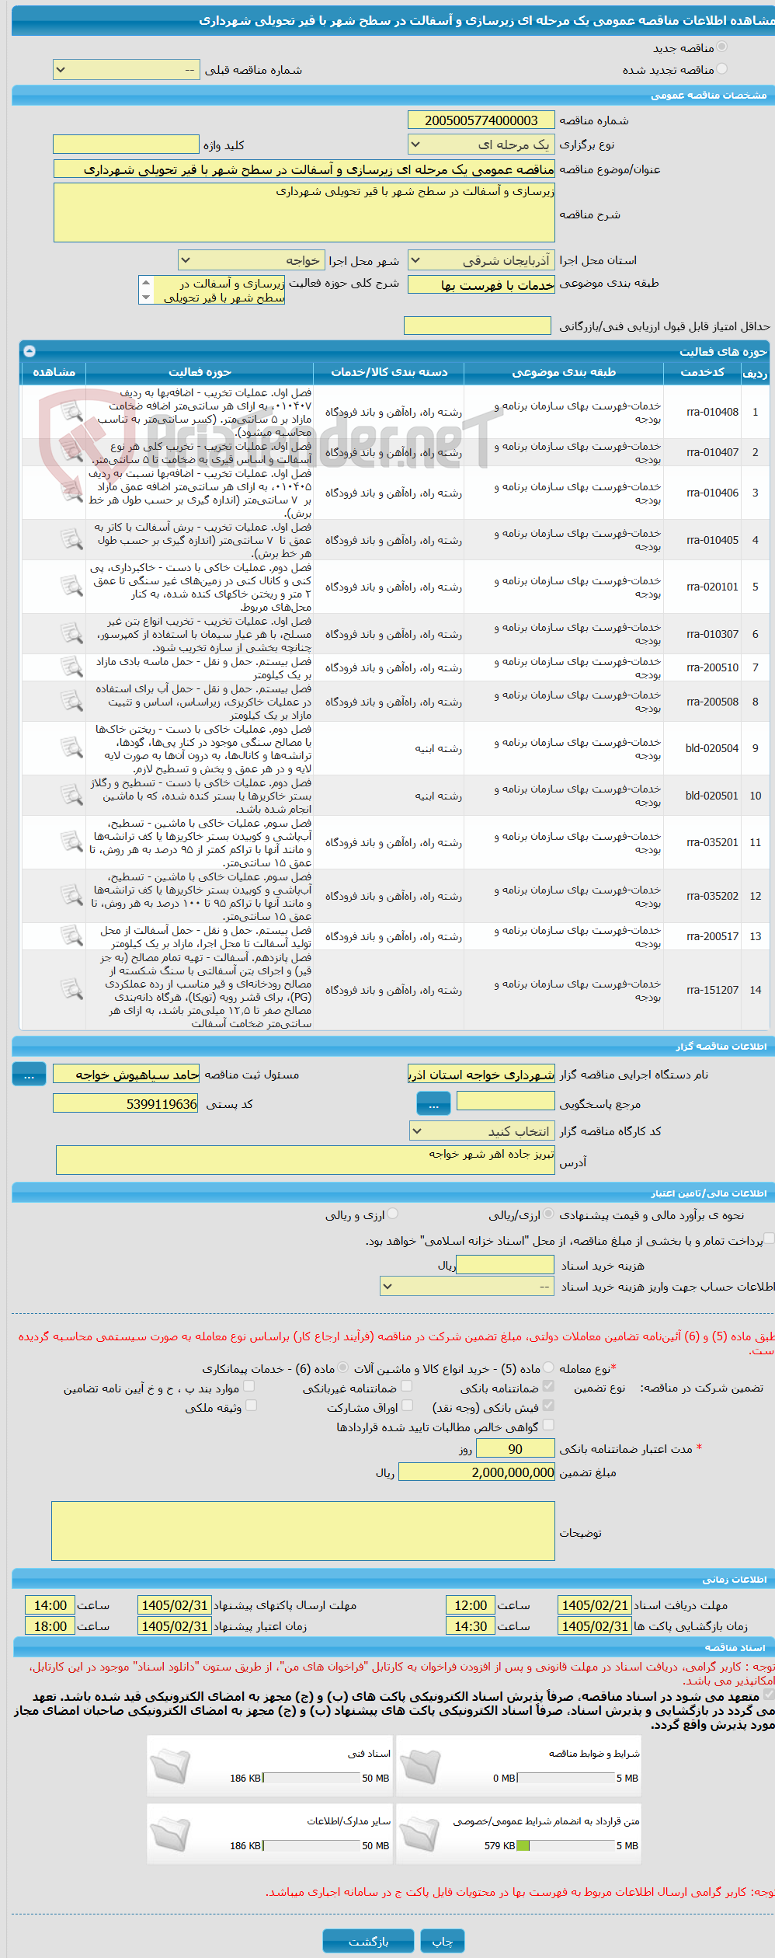Open کد کارگاه مناقصه گزار dropdown
Screen dimensions: 775x1958
point(481,1131)
